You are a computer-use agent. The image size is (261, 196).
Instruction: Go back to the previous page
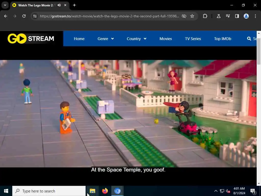(6, 16)
